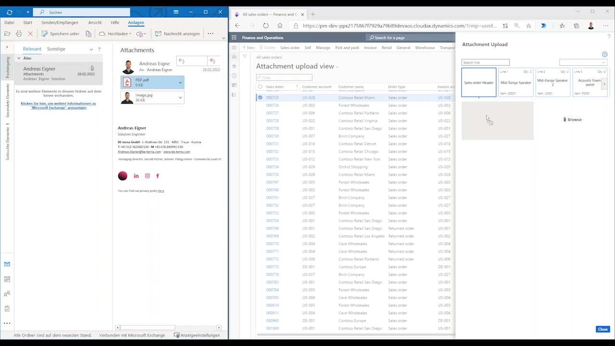
Task: Select the Anlagen ribbon tab
Action: click(x=136, y=23)
